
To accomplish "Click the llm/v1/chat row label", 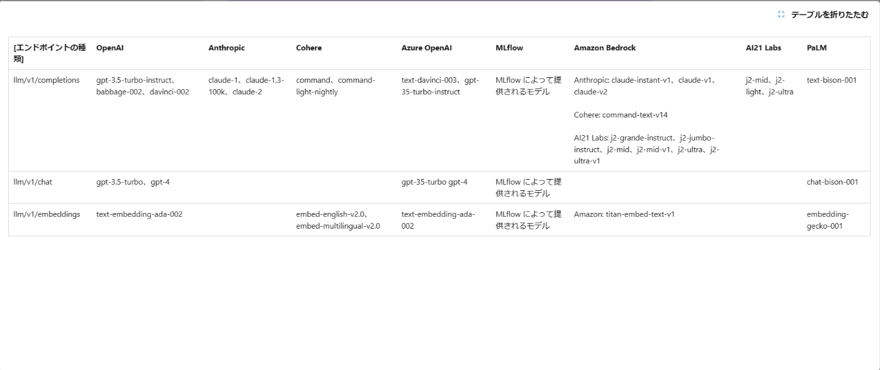I will (x=33, y=182).
